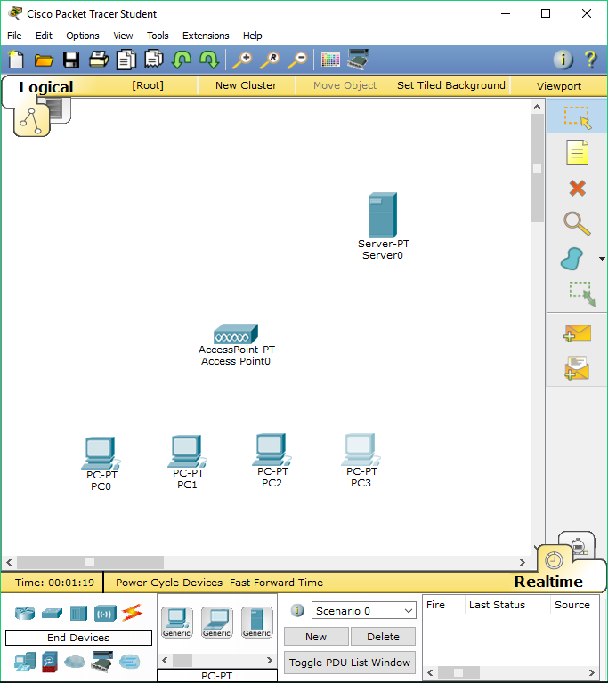Click the Viewport button
Viewport: 608px width, 683px height.
click(x=559, y=86)
